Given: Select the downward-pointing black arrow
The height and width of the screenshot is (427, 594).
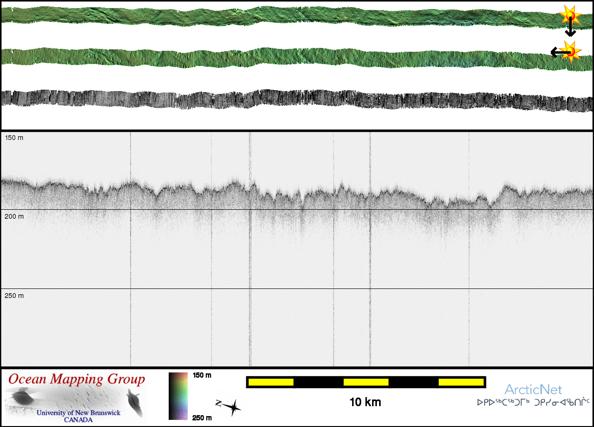Looking at the screenshot, I should 570,28.
